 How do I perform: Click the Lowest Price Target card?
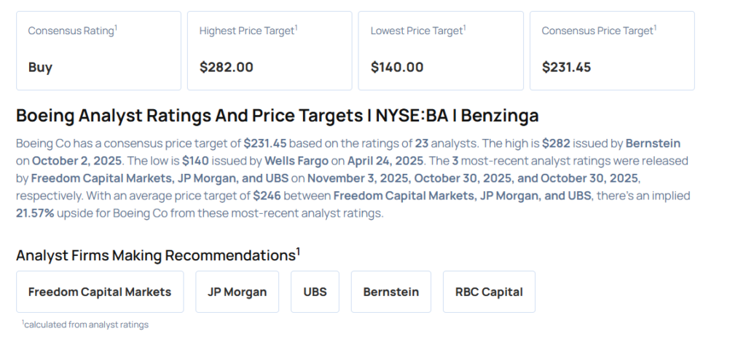[x=441, y=50]
